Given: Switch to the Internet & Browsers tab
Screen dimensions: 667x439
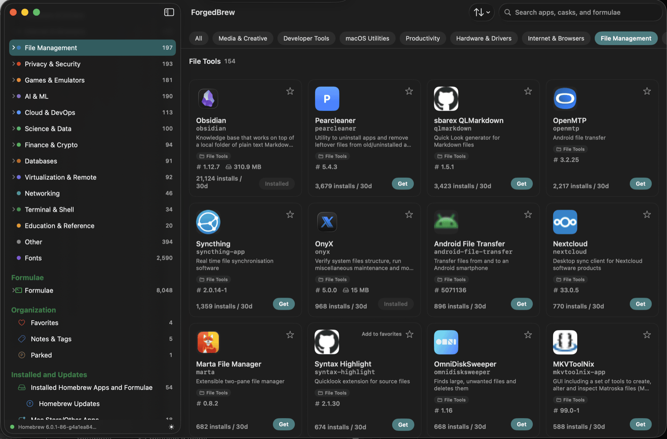Looking at the screenshot, I should tap(556, 38).
